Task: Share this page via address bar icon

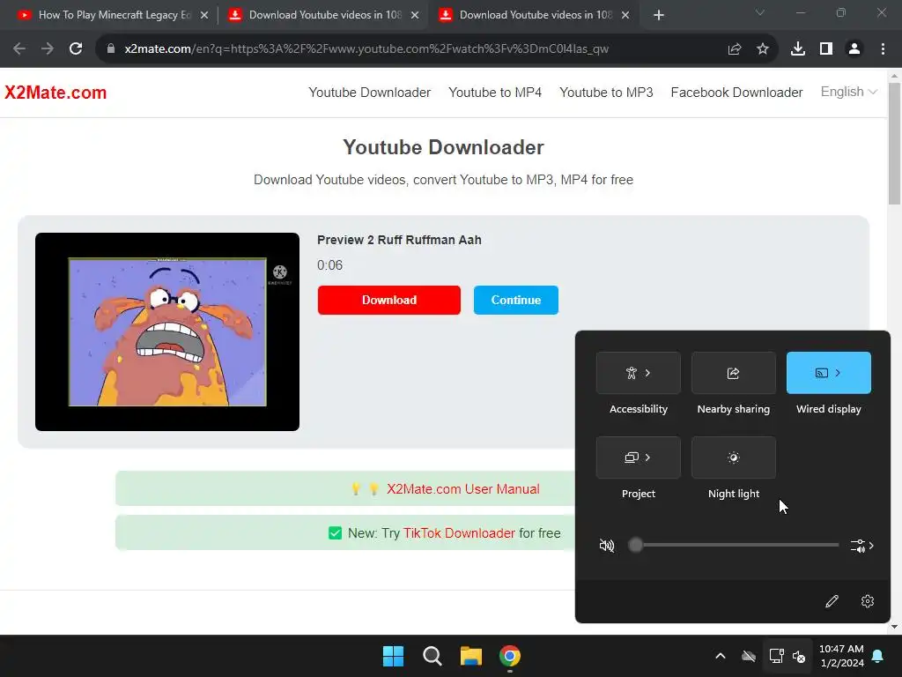Action: click(x=735, y=49)
